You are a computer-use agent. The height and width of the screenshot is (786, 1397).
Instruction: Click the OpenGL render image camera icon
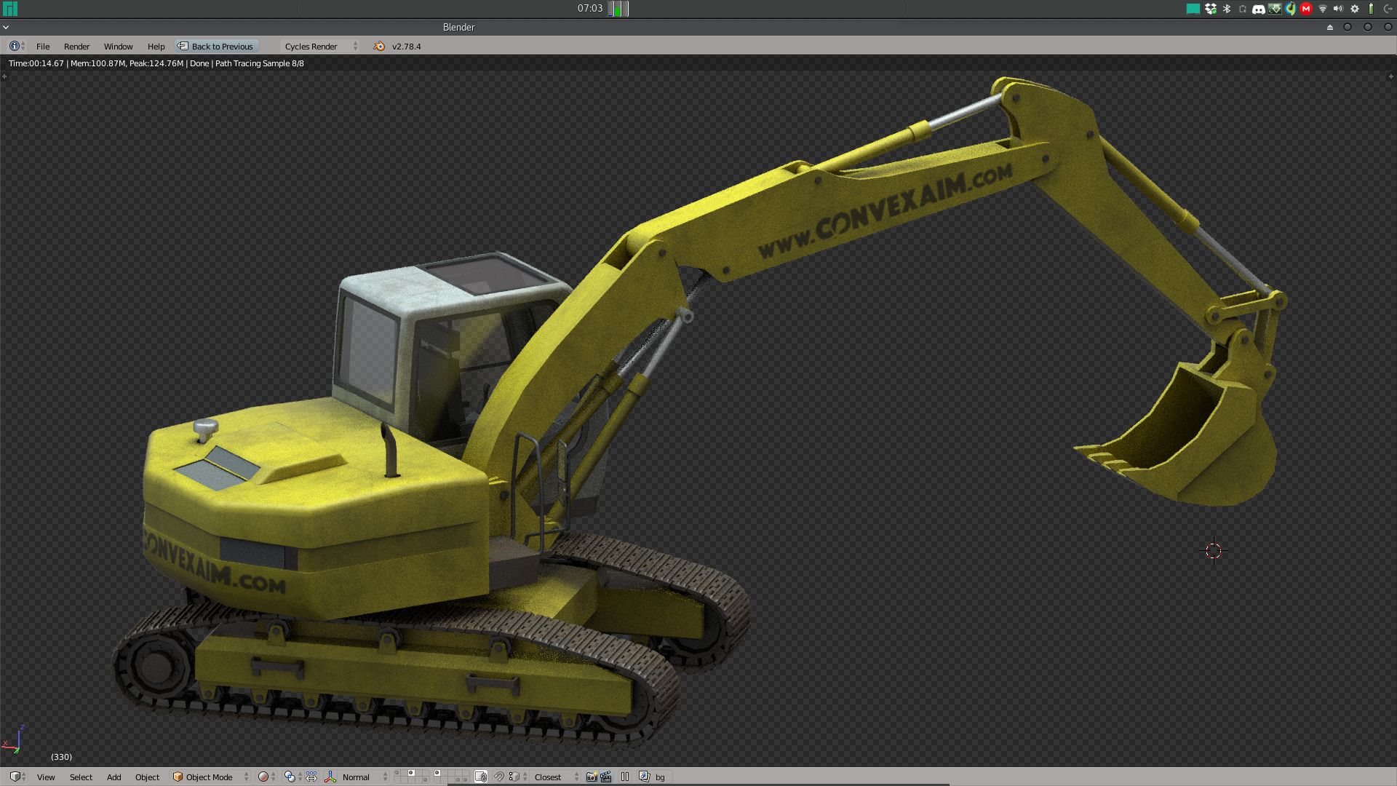tap(592, 777)
